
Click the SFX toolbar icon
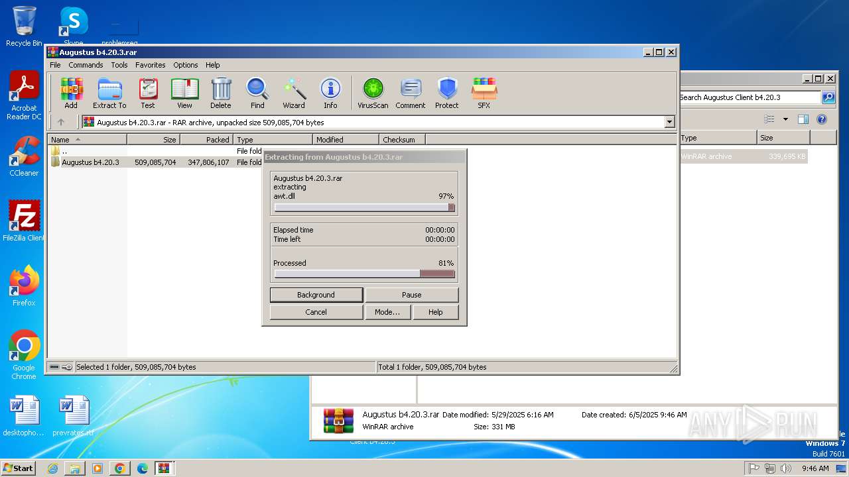484,92
